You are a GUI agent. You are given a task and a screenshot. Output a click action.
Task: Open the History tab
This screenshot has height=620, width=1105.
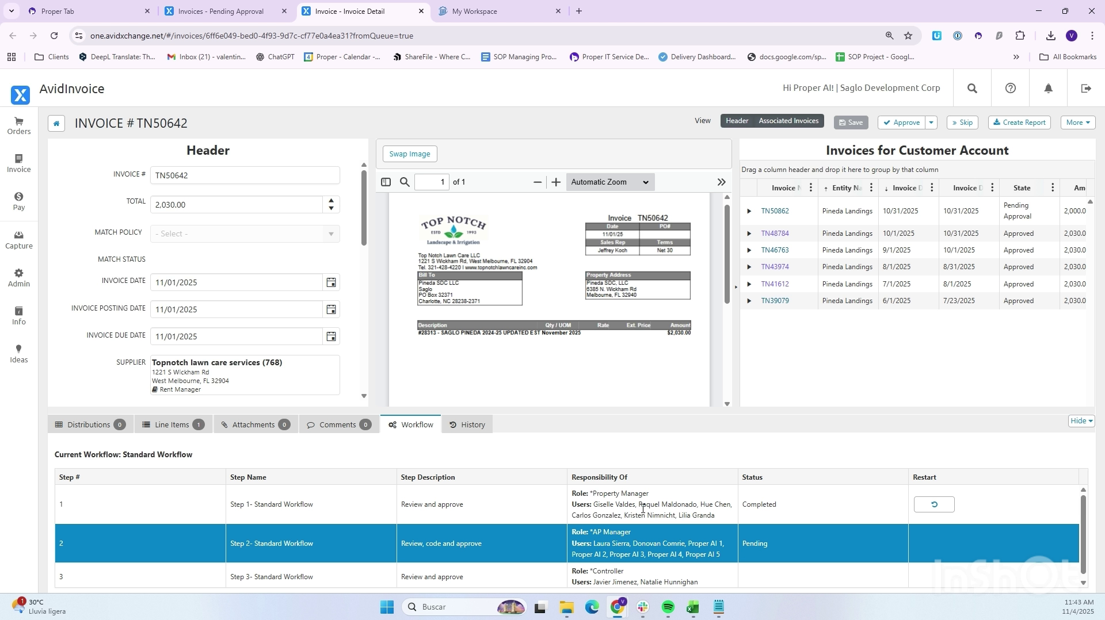coord(467,425)
